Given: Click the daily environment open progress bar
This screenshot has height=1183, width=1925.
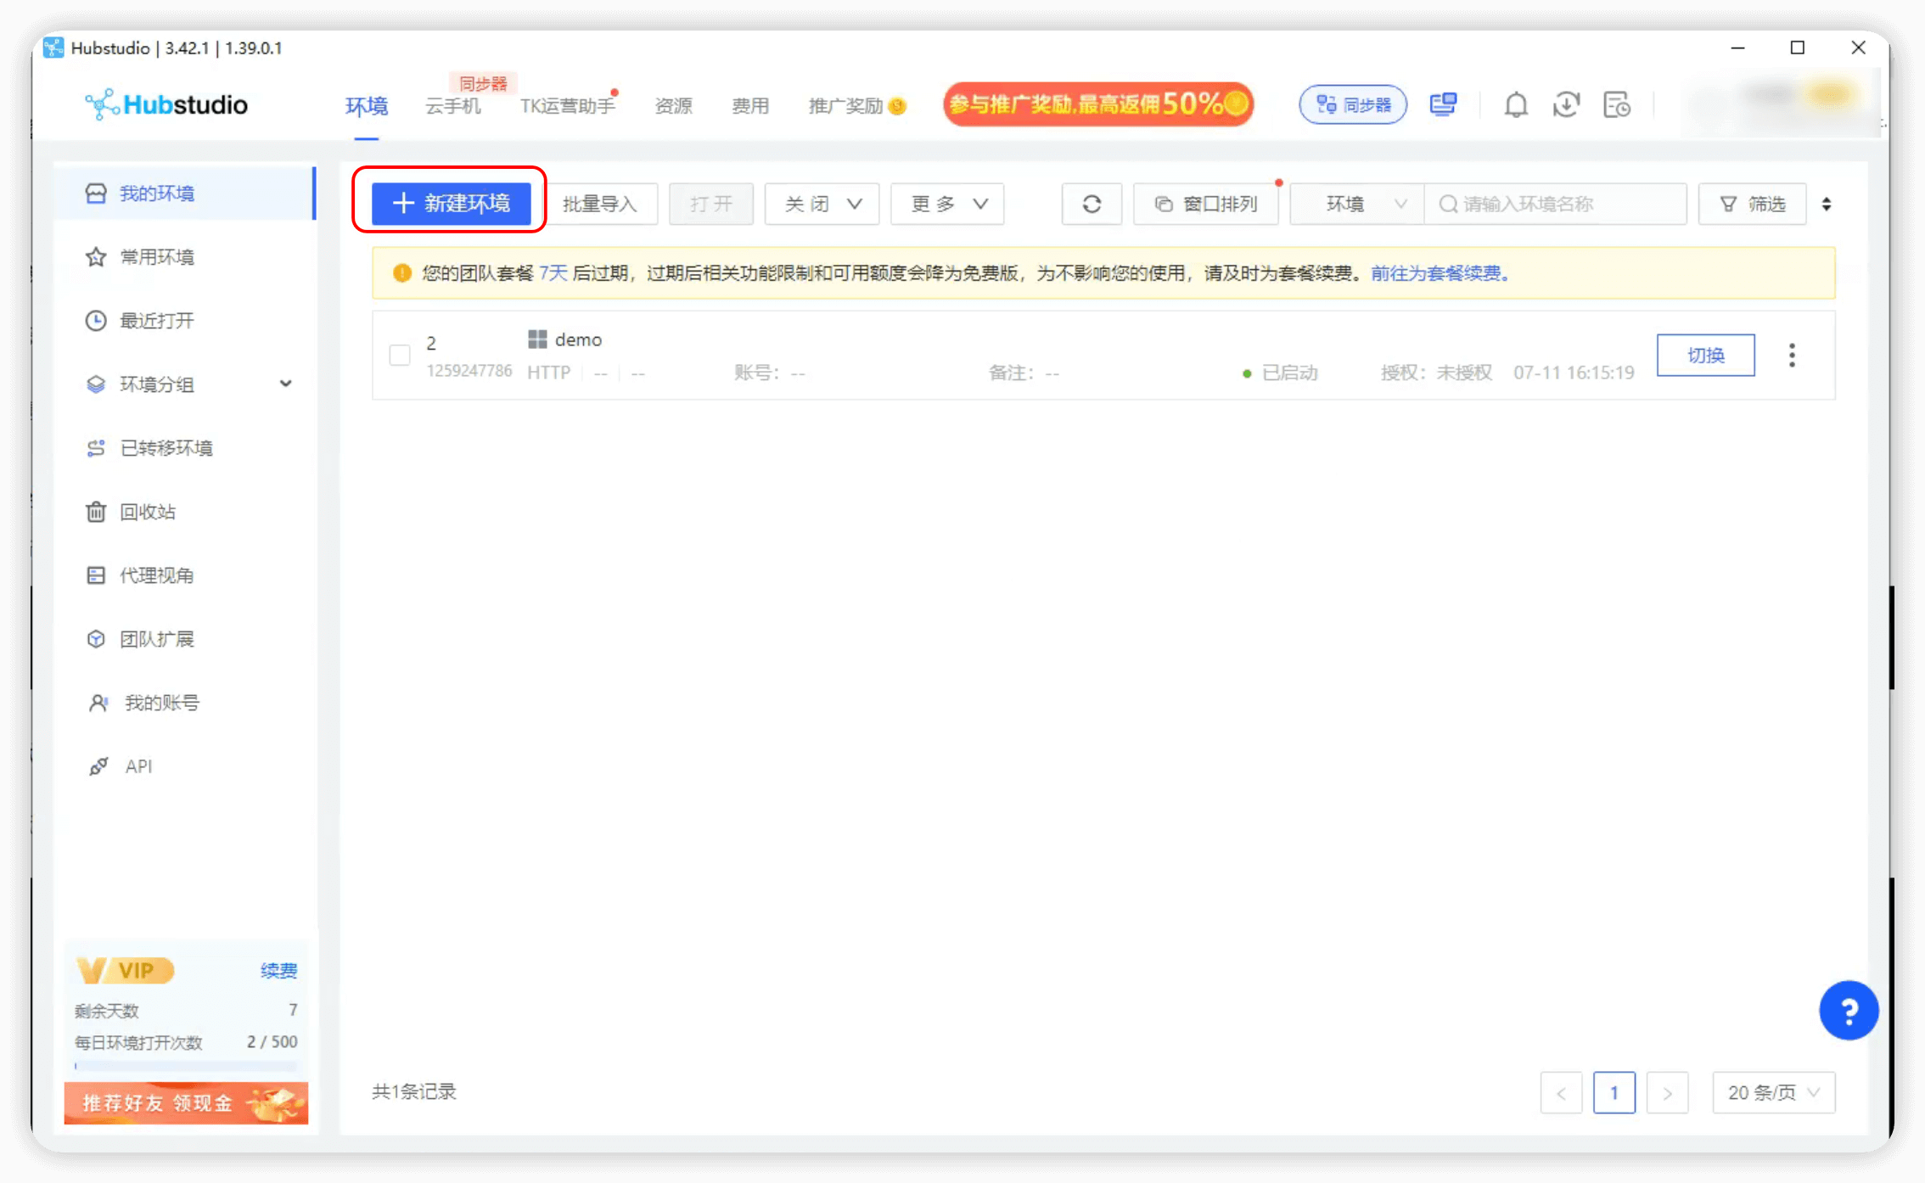Looking at the screenshot, I should click(185, 1065).
